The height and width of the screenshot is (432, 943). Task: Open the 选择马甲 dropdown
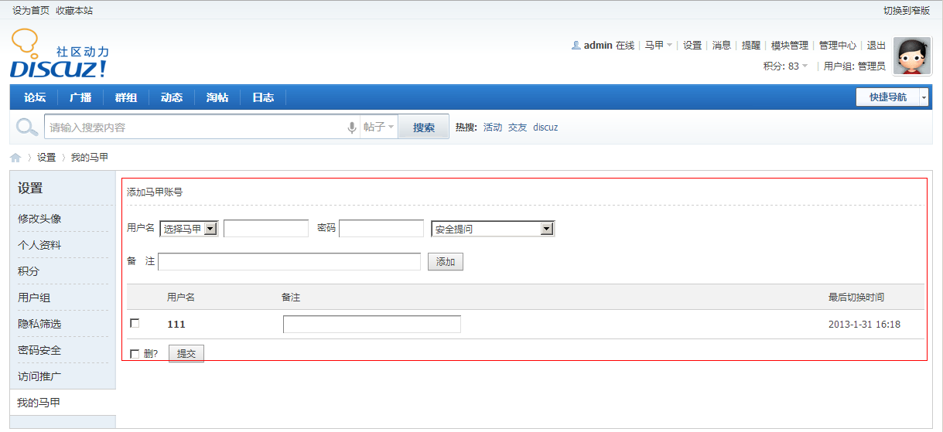[x=189, y=229]
